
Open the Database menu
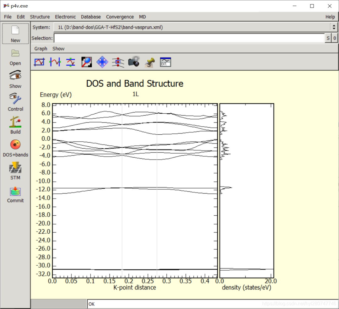[x=91, y=17]
